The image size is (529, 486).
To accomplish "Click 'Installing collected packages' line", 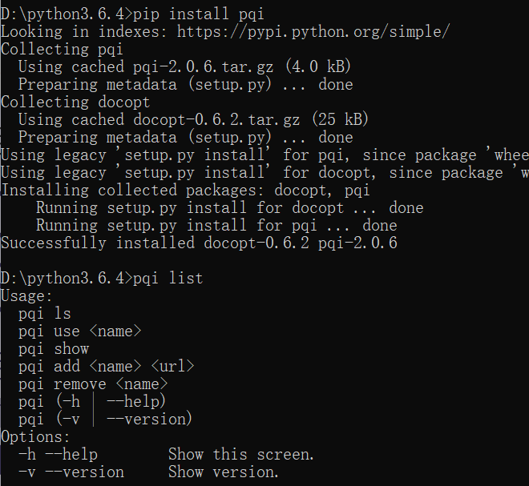I will tap(186, 191).
